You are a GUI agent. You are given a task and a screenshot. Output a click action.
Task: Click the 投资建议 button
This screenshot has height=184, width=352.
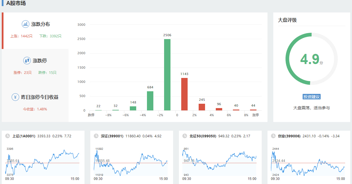pos(311,97)
